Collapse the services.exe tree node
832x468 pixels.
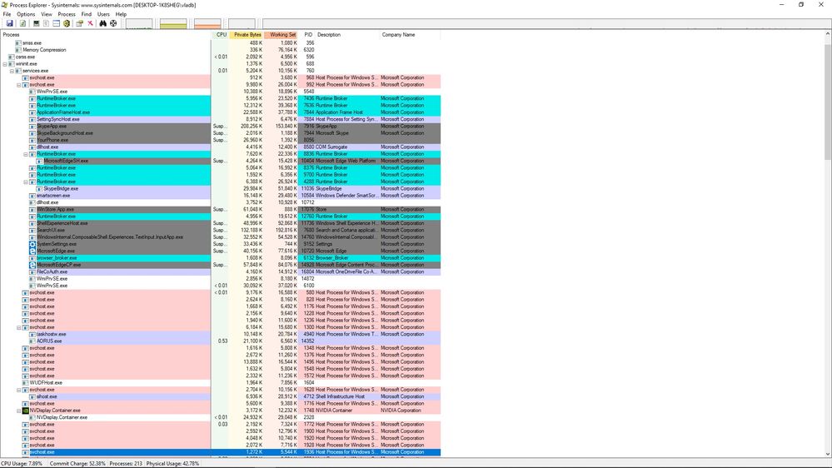pos(12,71)
